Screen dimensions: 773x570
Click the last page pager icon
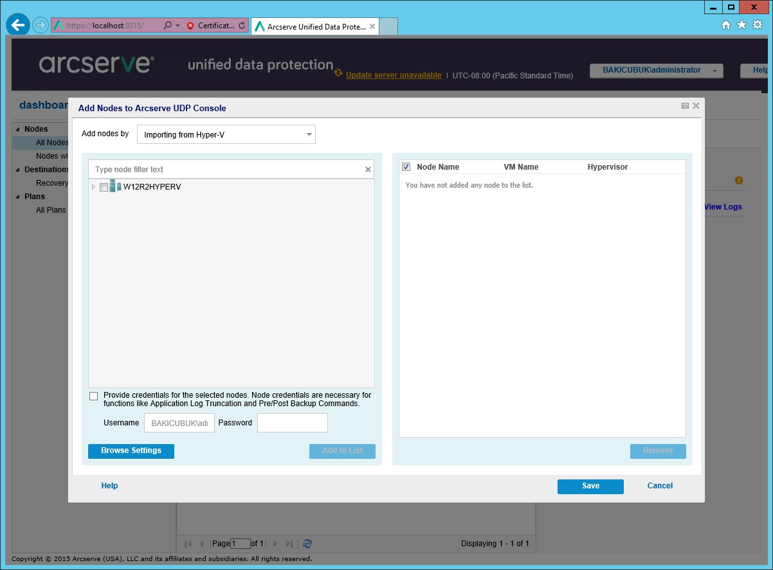tap(289, 544)
